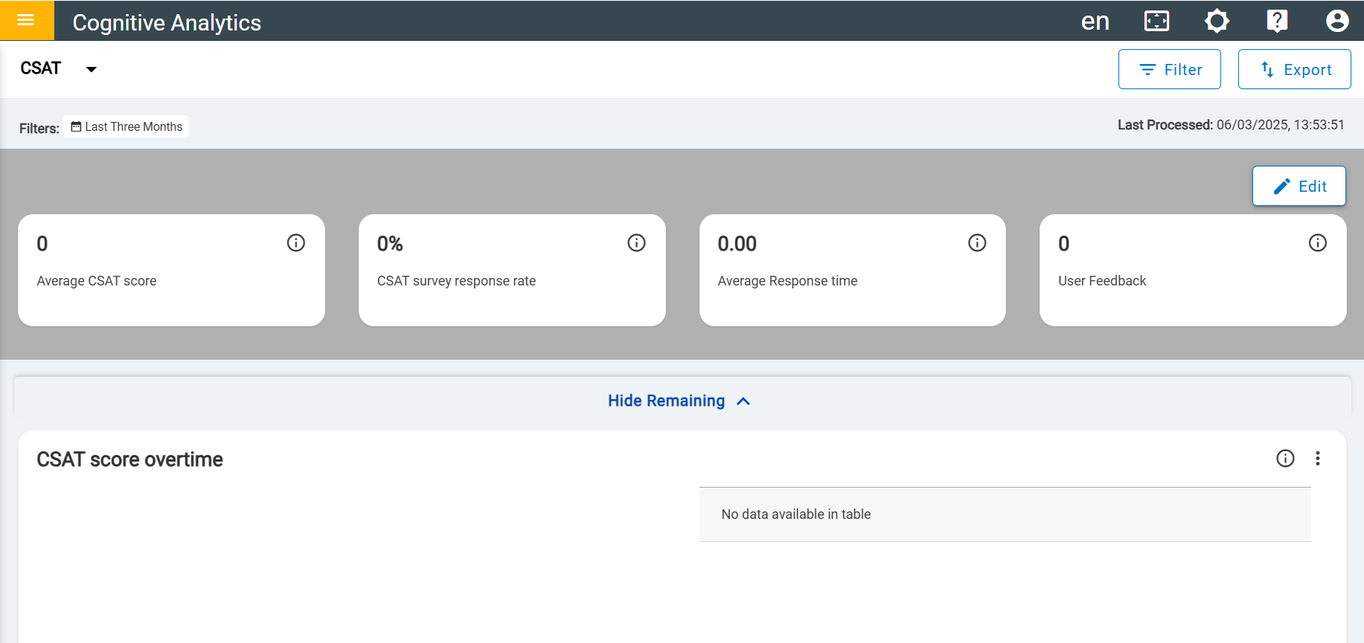This screenshot has height=643, width=1364.
Task: Click the Cognitive Analytics title
Action: click(x=167, y=22)
